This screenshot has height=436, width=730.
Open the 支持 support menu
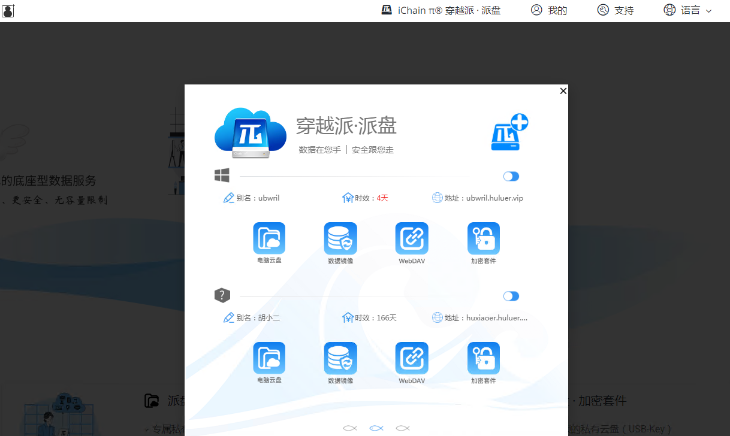click(x=616, y=10)
